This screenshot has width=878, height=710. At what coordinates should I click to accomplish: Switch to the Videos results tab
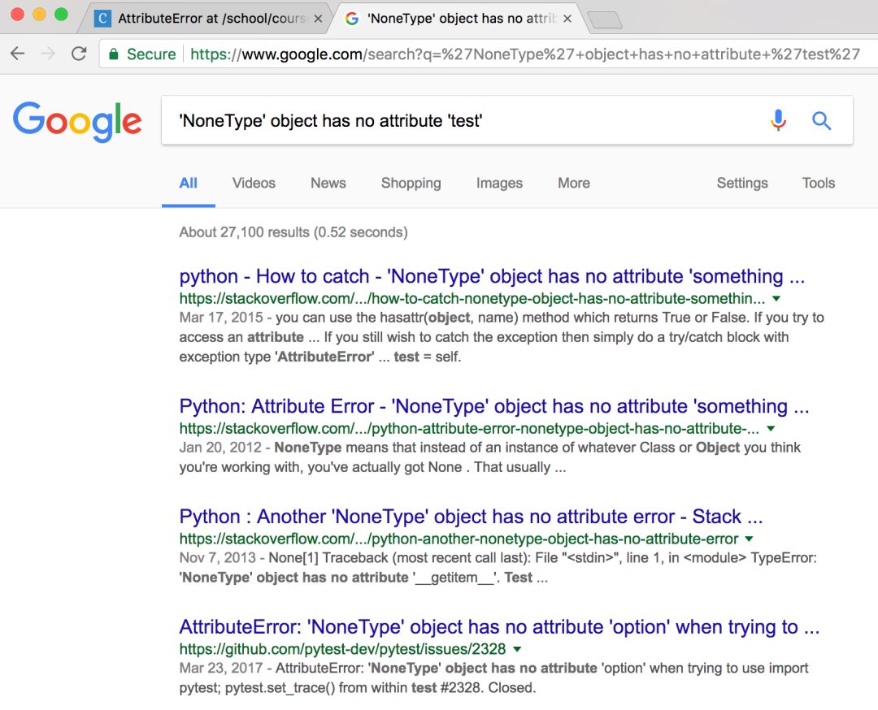[254, 183]
